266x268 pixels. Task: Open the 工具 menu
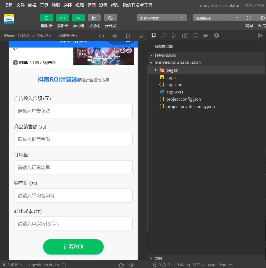[44, 5]
